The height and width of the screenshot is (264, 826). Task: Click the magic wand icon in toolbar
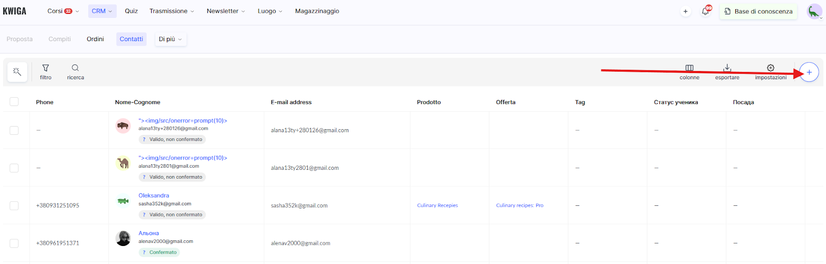click(17, 72)
